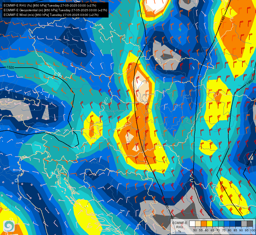The image size is (256, 235).
Task: Click the 1480 geopotential contour label
Action: tap(223, 19)
